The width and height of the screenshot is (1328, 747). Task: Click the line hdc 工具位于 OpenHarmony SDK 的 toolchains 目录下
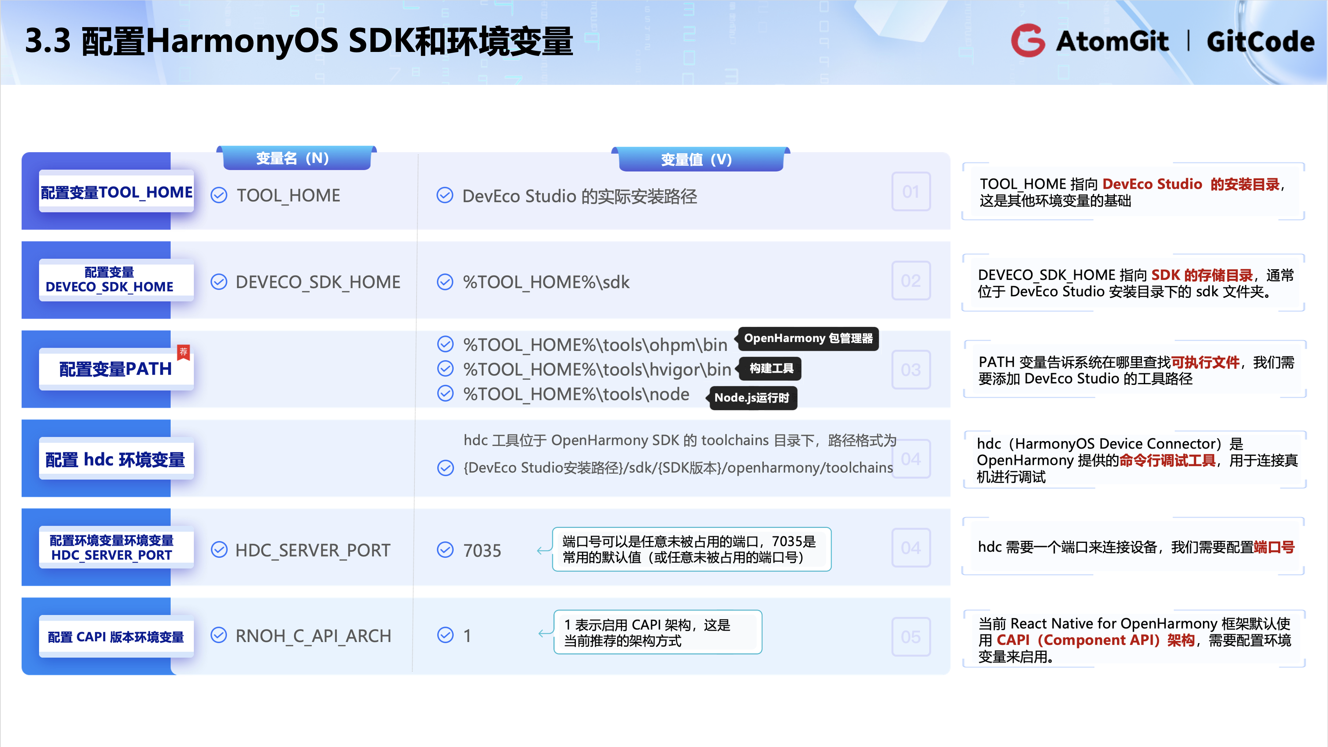click(680, 440)
